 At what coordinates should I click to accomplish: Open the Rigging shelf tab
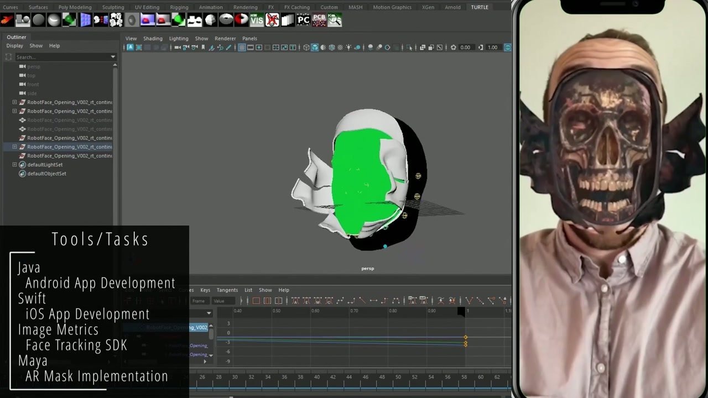(x=179, y=7)
